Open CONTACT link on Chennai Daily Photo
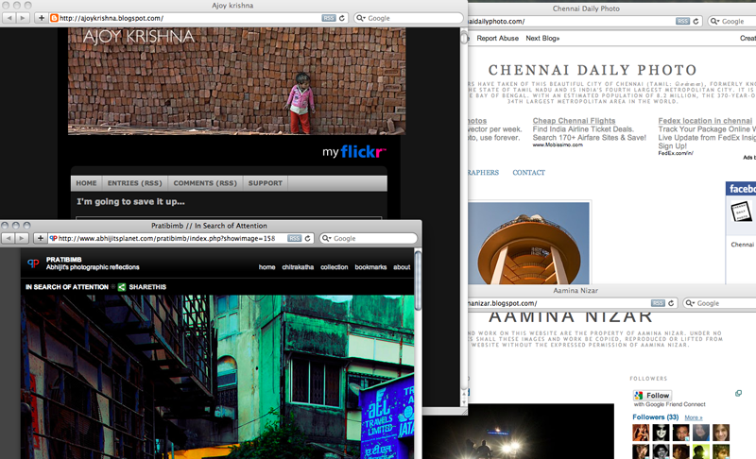 (528, 173)
